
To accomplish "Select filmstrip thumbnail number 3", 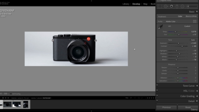I will tap(16, 105).
